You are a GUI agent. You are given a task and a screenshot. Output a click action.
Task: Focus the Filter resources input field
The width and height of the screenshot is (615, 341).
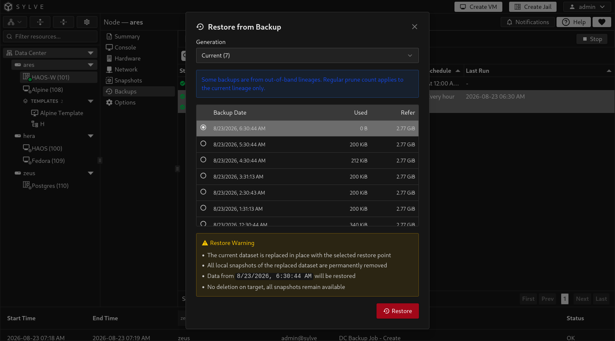(x=50, y=36)
